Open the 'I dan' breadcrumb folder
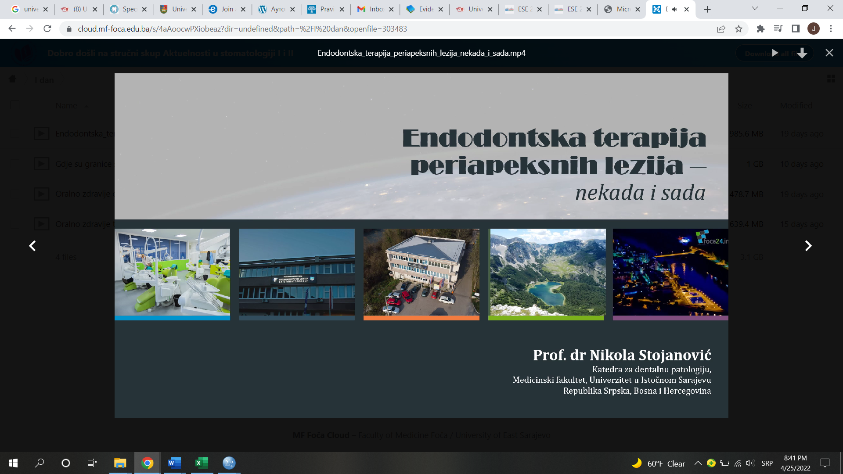 (x=44, y=80)
